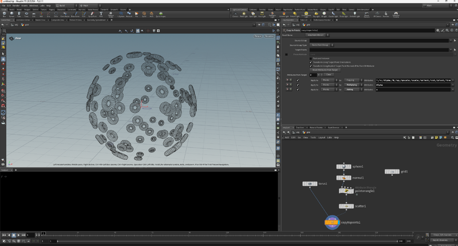Click the Clear button
Screen dimensions: 458x246
click(x=329, y=75)
